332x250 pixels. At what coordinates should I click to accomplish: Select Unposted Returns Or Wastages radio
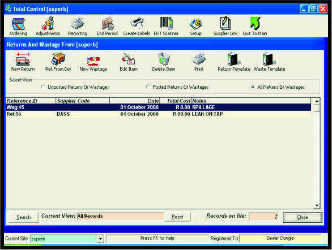pyautogui.click(x=43, y=87)
